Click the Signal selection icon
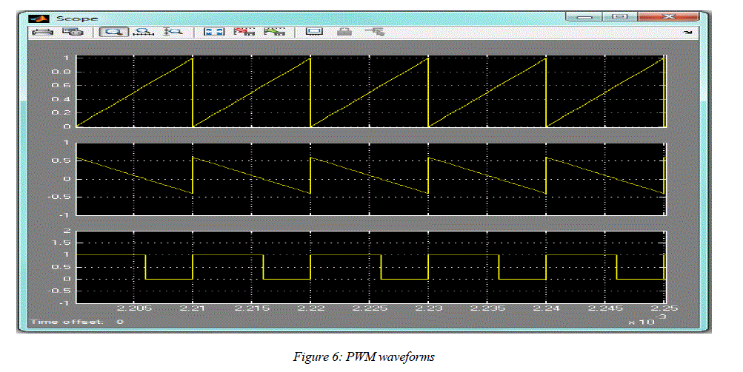The image size is (743, 372). (x=373, y=32)
